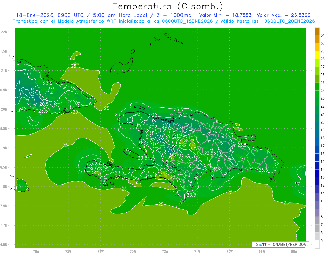Click the title 'Temperatura (C,somb.)'
The height and width of the screenshot is (255, 330).
tap(168, 6)
